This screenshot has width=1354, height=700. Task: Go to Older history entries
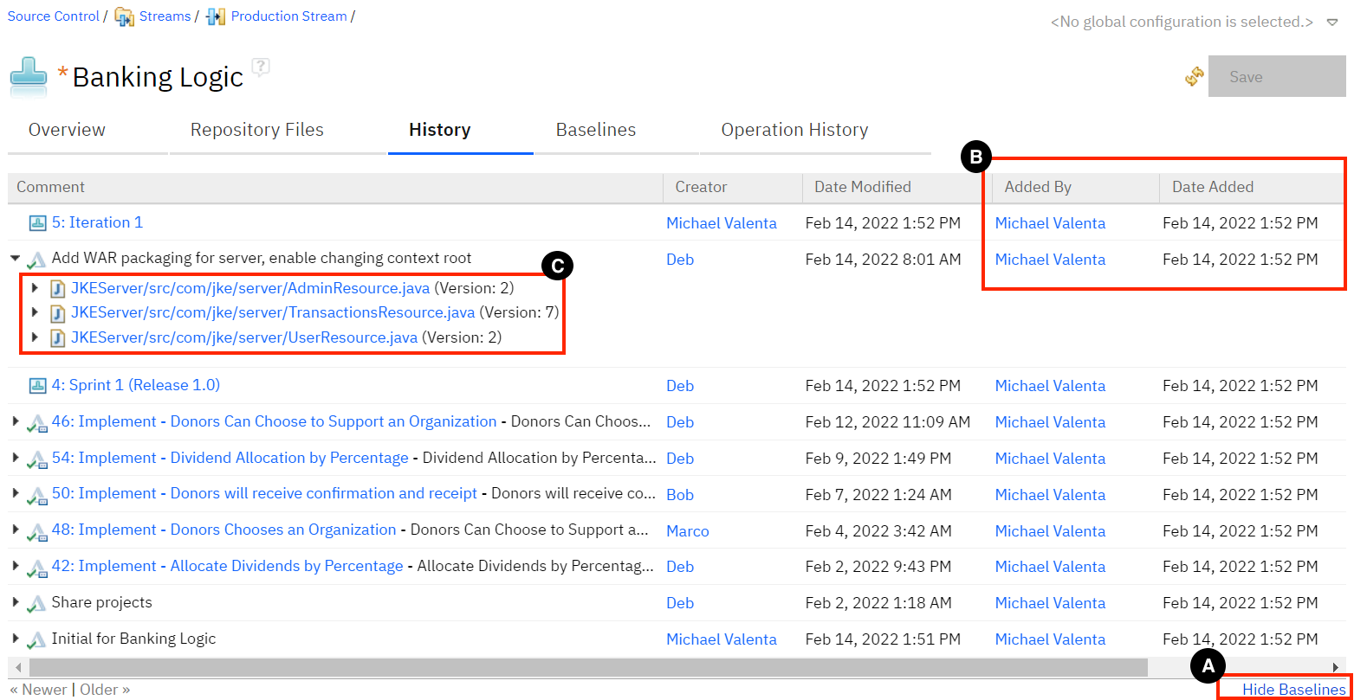pos(105,690)
